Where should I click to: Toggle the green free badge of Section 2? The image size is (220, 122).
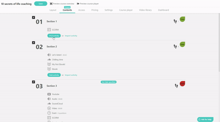(182, 44)
